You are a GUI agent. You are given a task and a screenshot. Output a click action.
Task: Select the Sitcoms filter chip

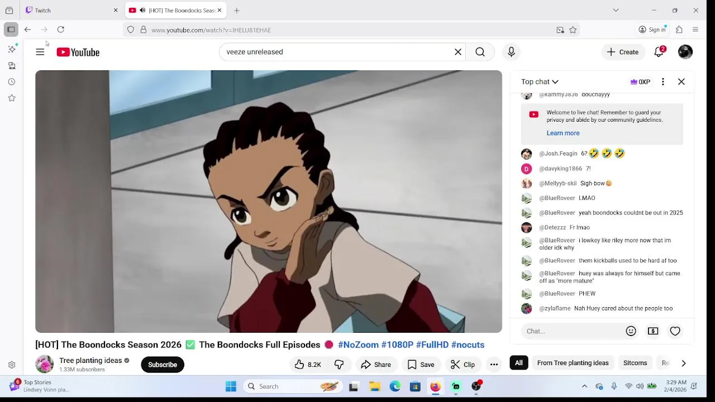(635, 363)
